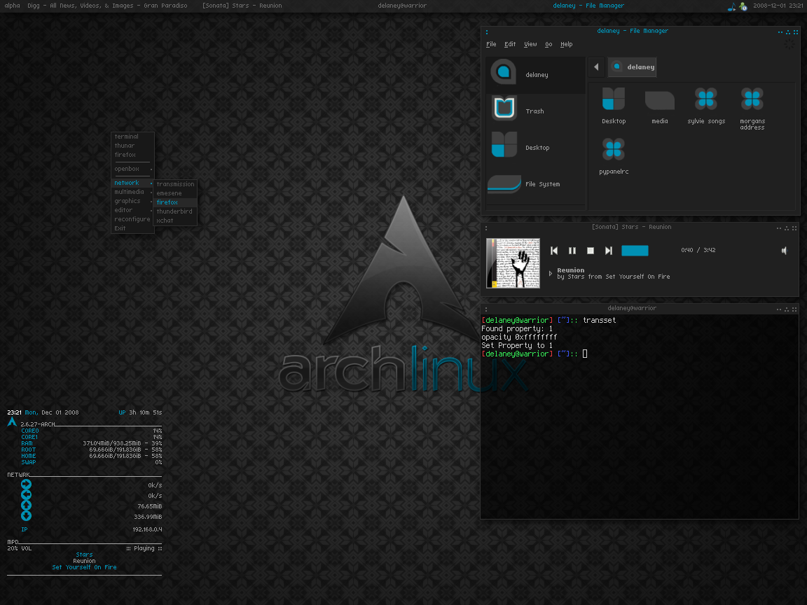Select delaney - File Manager taskbar entry
Screen dimensions: 807x605
tap(588, 6)
